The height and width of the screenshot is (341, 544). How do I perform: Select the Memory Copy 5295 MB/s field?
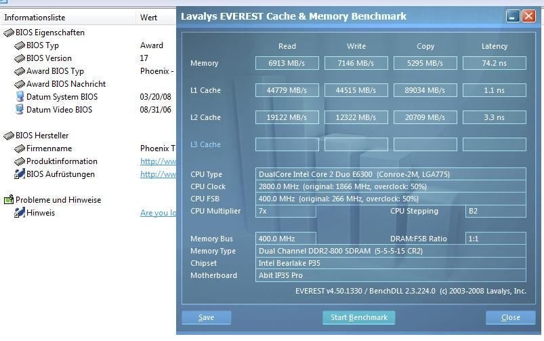[425, 63]
